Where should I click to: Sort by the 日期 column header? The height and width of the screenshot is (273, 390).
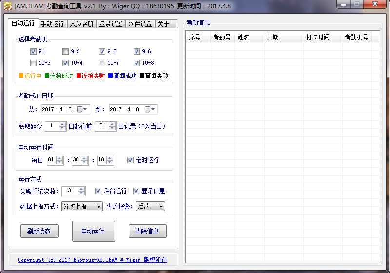click(x=284, y=38)
